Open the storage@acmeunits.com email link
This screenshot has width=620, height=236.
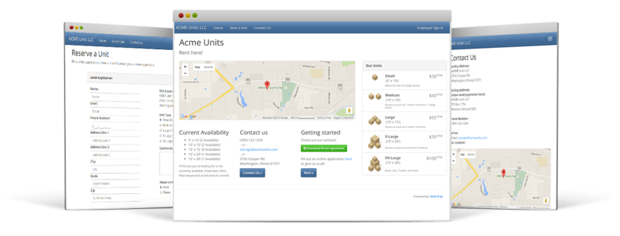258,149
